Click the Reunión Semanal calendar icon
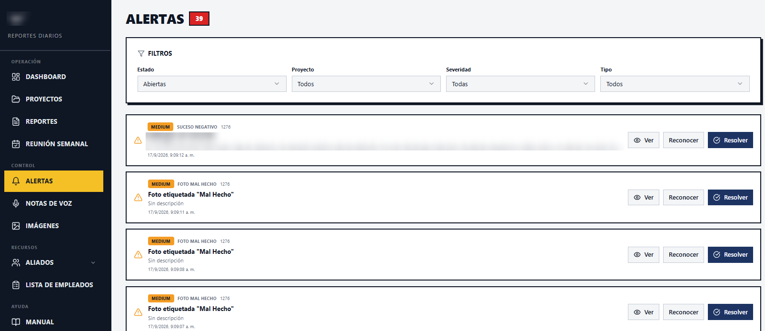 coord(16,144)
